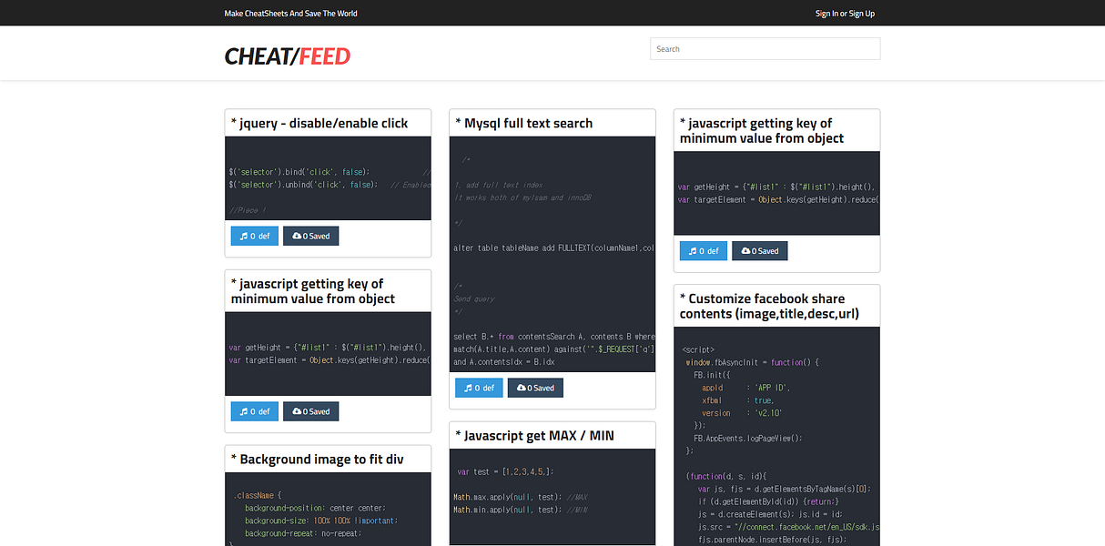
Task: Click Sign Up at the top right
Action: (x=863, y=13)
